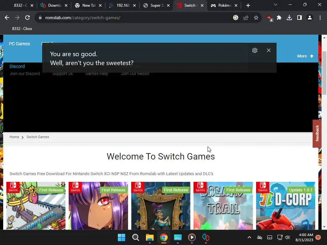
Task: Open the Google lens icon in address bar
Action: [x=236, y=18]
